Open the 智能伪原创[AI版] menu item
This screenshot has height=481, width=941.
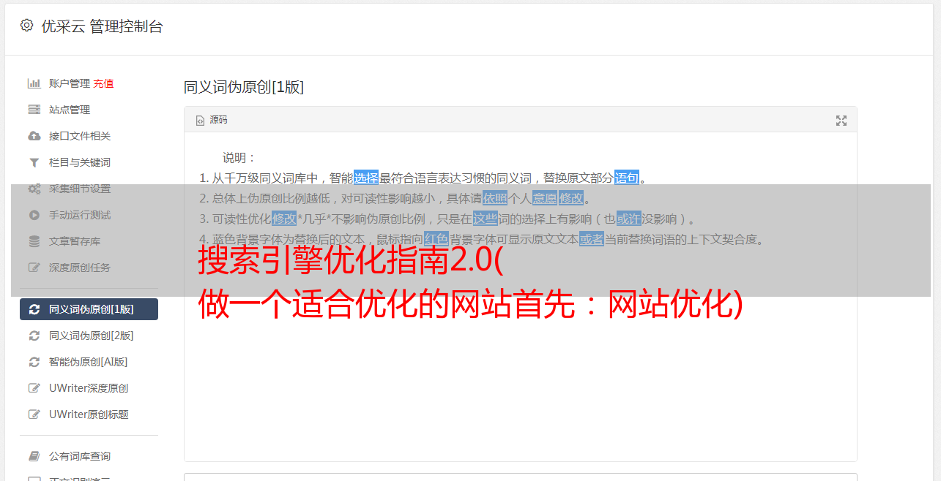tap(89, 362)
